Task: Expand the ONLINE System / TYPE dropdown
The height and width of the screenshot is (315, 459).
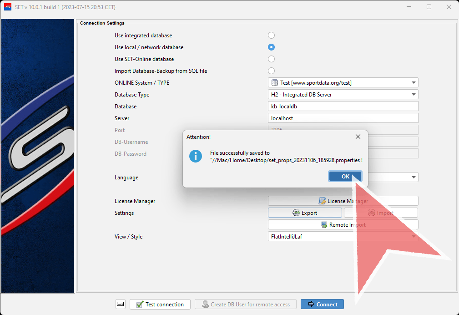Action: (x=413, y=83)
